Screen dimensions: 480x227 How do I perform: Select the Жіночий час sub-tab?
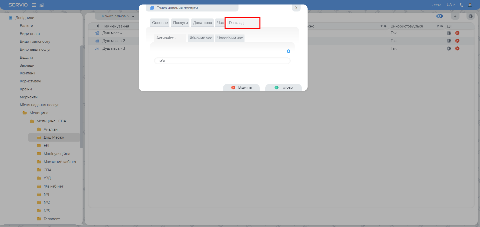(x=201, y=38)
